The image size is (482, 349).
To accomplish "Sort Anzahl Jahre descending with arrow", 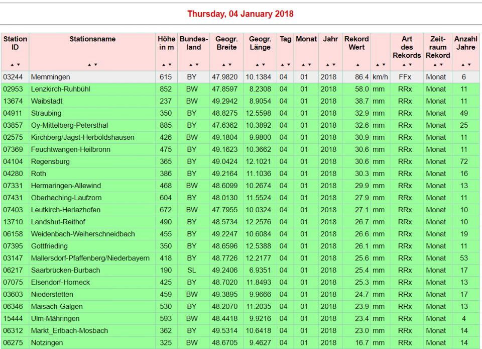I will coord(469,65).
